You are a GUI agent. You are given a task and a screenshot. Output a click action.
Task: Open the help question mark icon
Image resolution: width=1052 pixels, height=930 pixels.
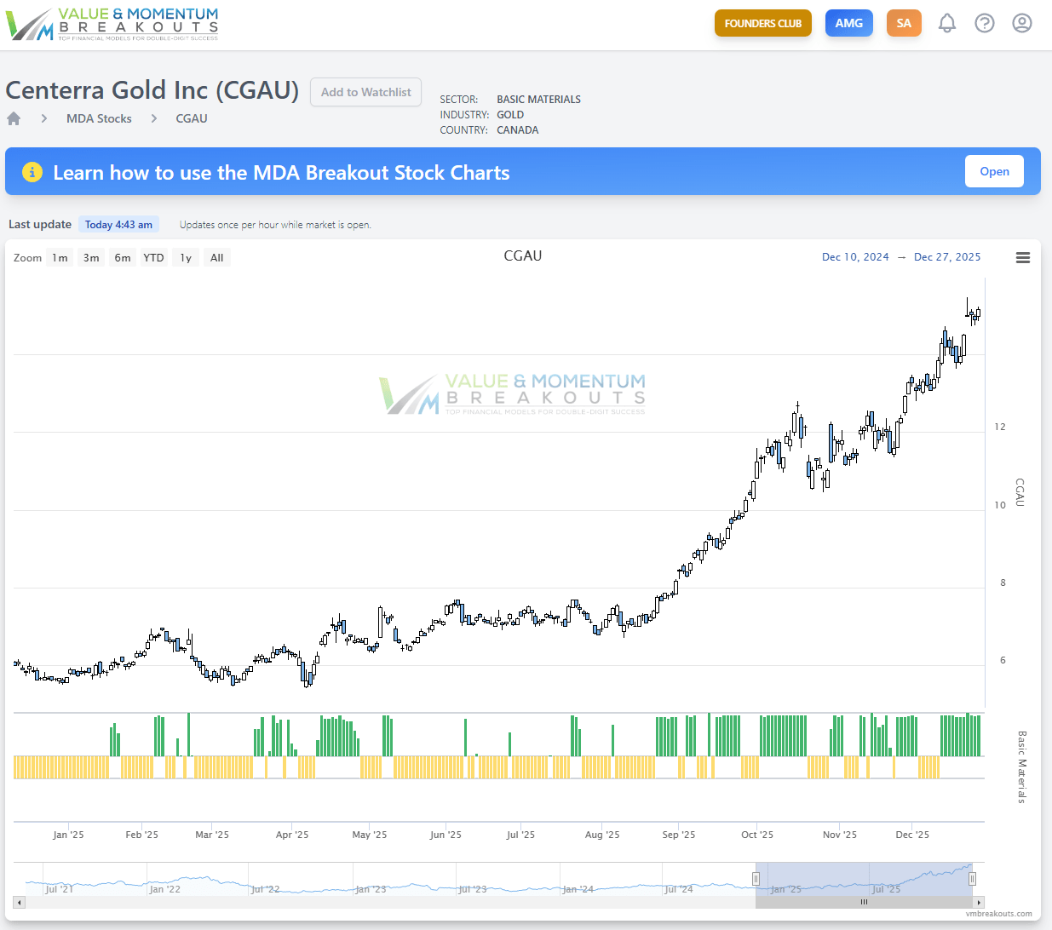click(984, 23)
